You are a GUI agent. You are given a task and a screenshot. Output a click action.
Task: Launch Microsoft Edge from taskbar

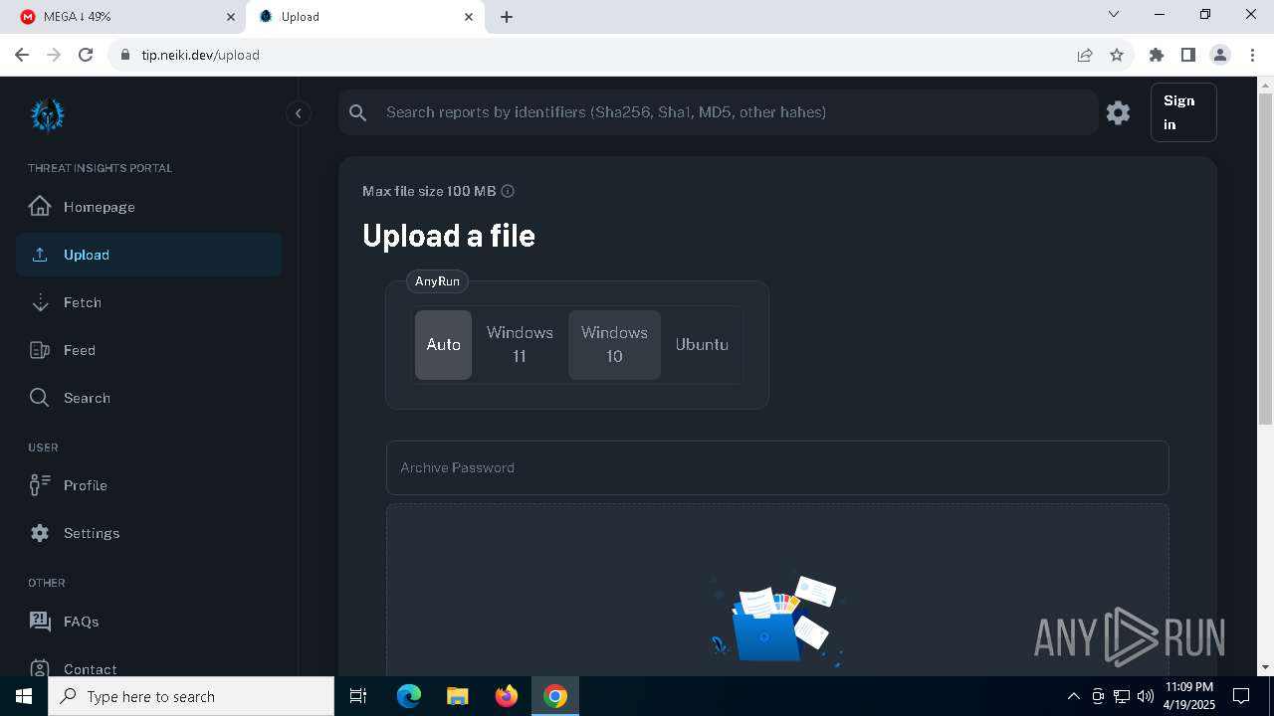[x=409, y=696]
